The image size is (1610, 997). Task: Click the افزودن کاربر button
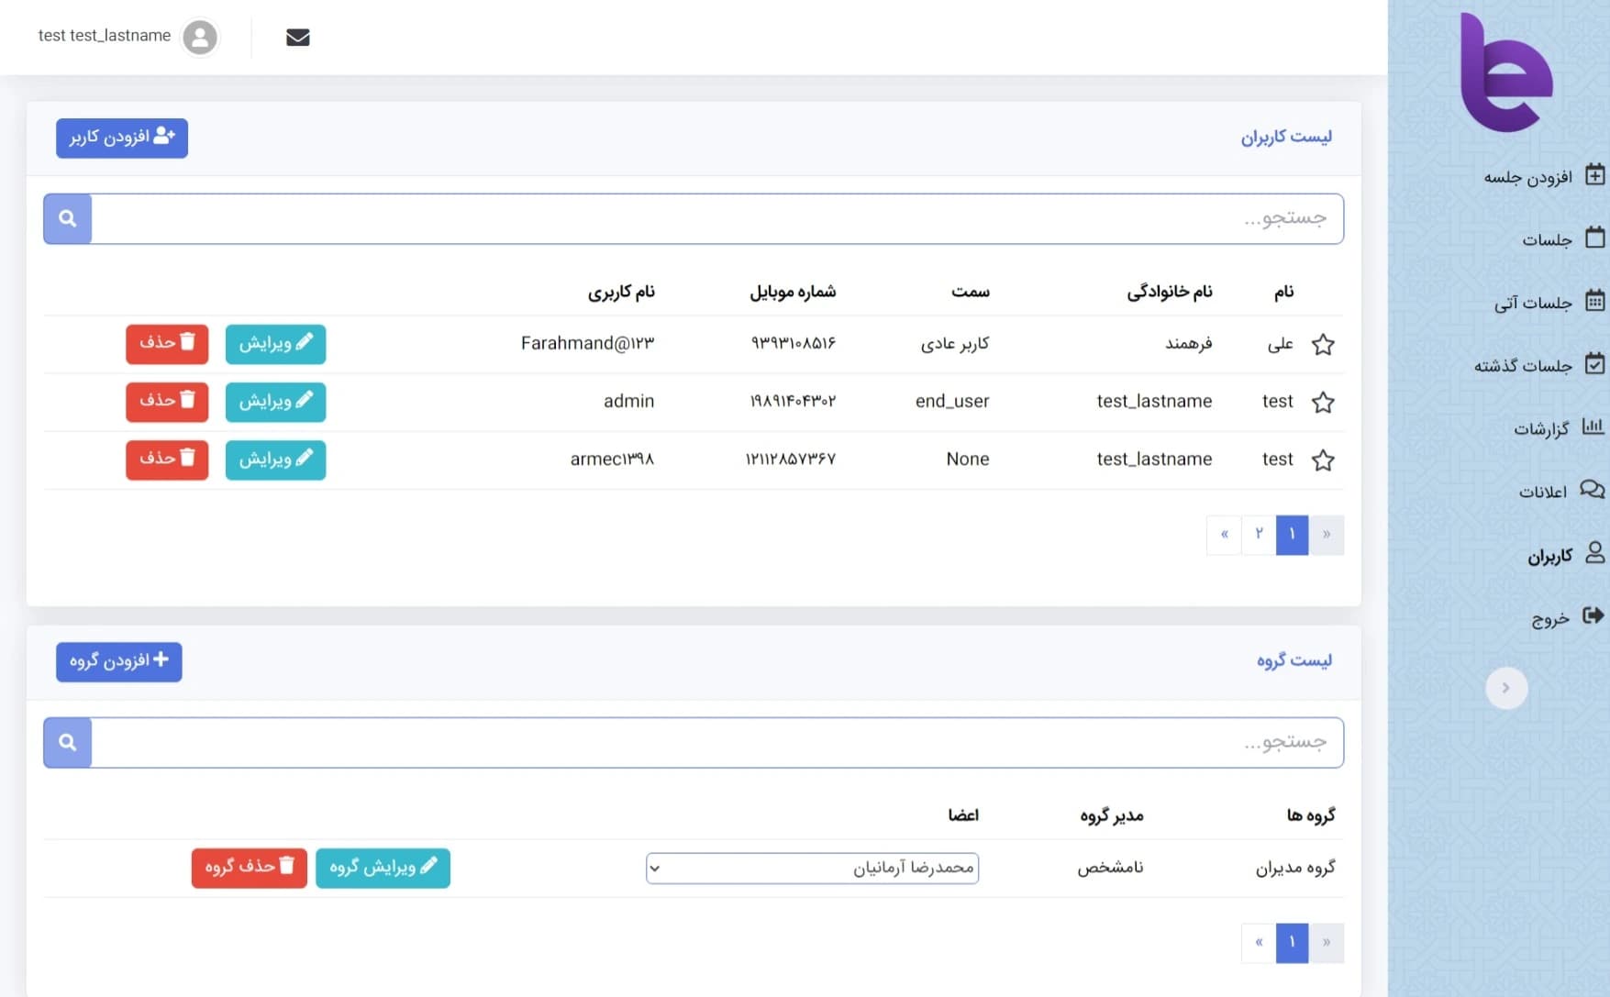122,138
